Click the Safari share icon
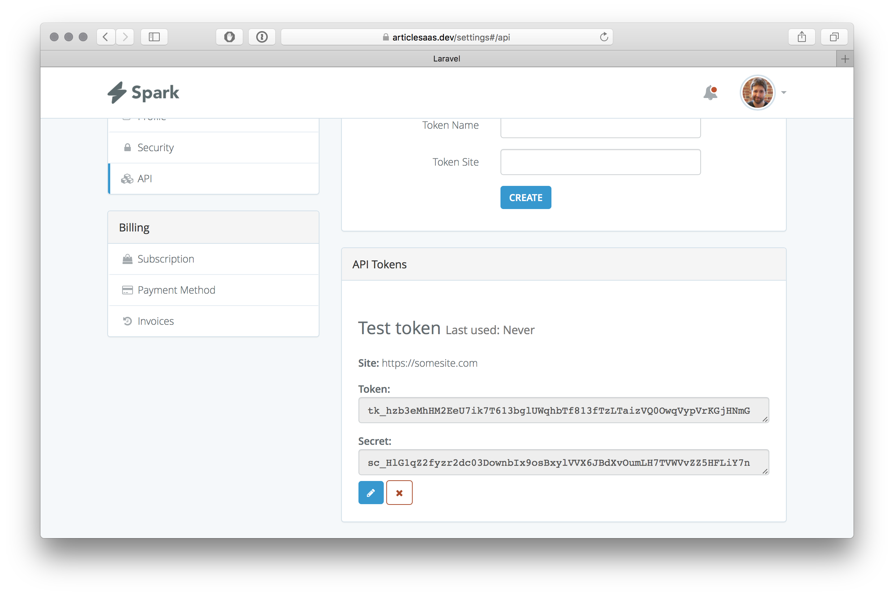Viewport: 894px width, 596px height. (801, 37)
